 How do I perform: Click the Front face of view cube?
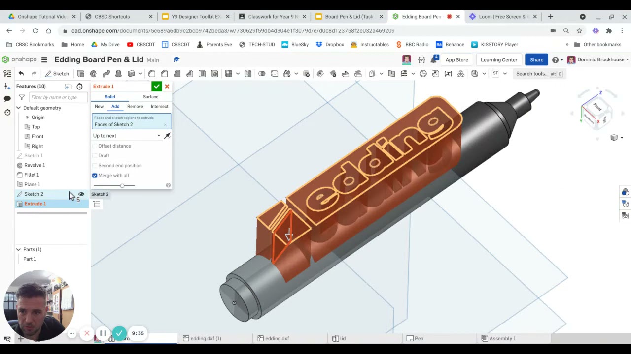click(597, 108)
